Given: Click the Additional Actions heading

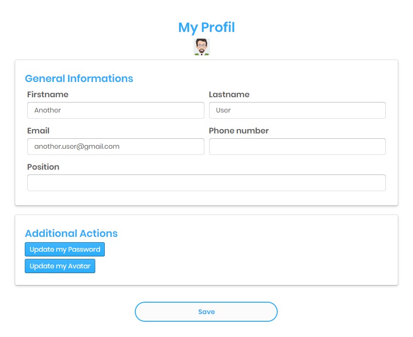Looking at the screenshot, I should pos(71,233).
